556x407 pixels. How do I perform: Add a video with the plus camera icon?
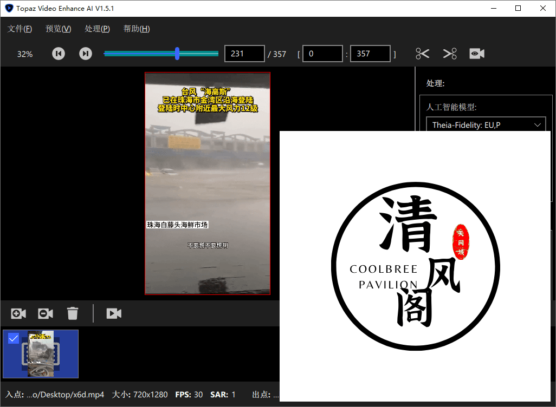tap(18, 313)
